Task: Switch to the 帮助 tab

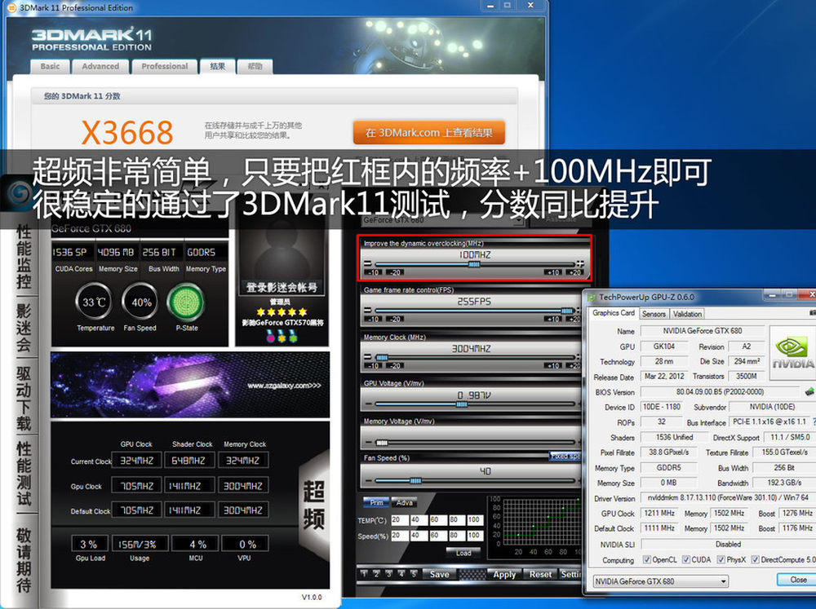Action: click(255, 67)
